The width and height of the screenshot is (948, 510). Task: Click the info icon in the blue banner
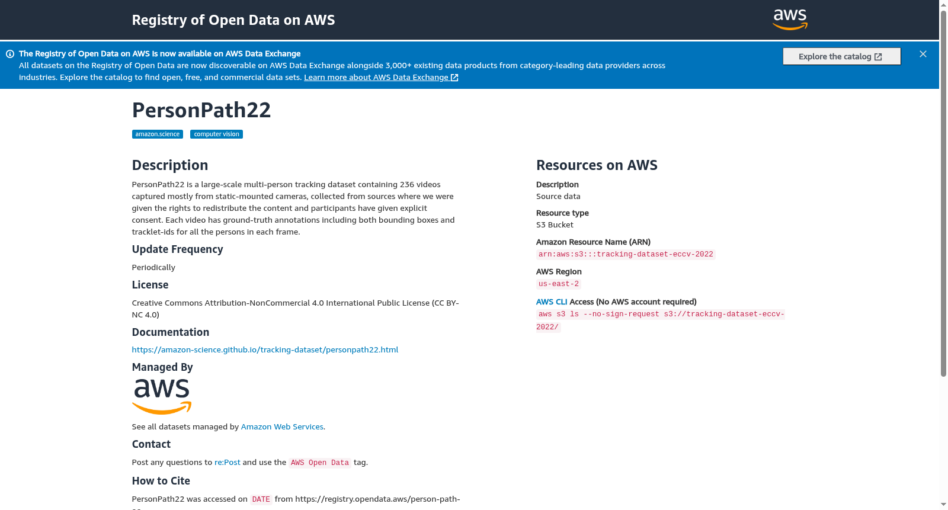[x=10, y=54]
